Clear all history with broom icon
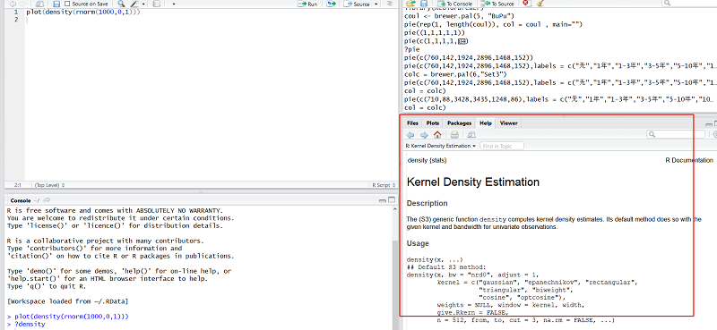Screen dimensions: 717x330 click(540, 4)
